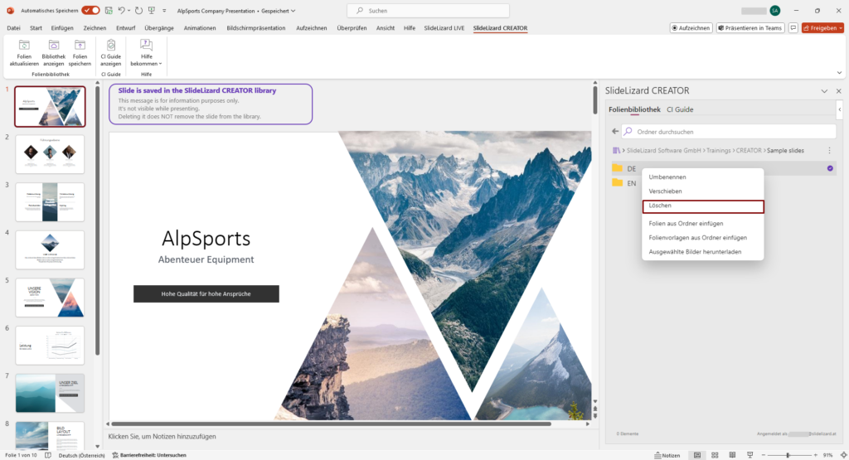Toggle the DE folder selection checkmark

click(830, 168)
